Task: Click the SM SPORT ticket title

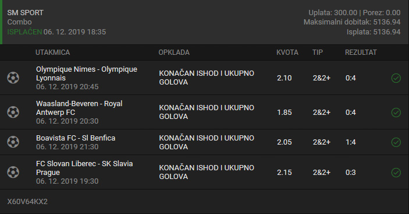Action: [x=25, y=13]
